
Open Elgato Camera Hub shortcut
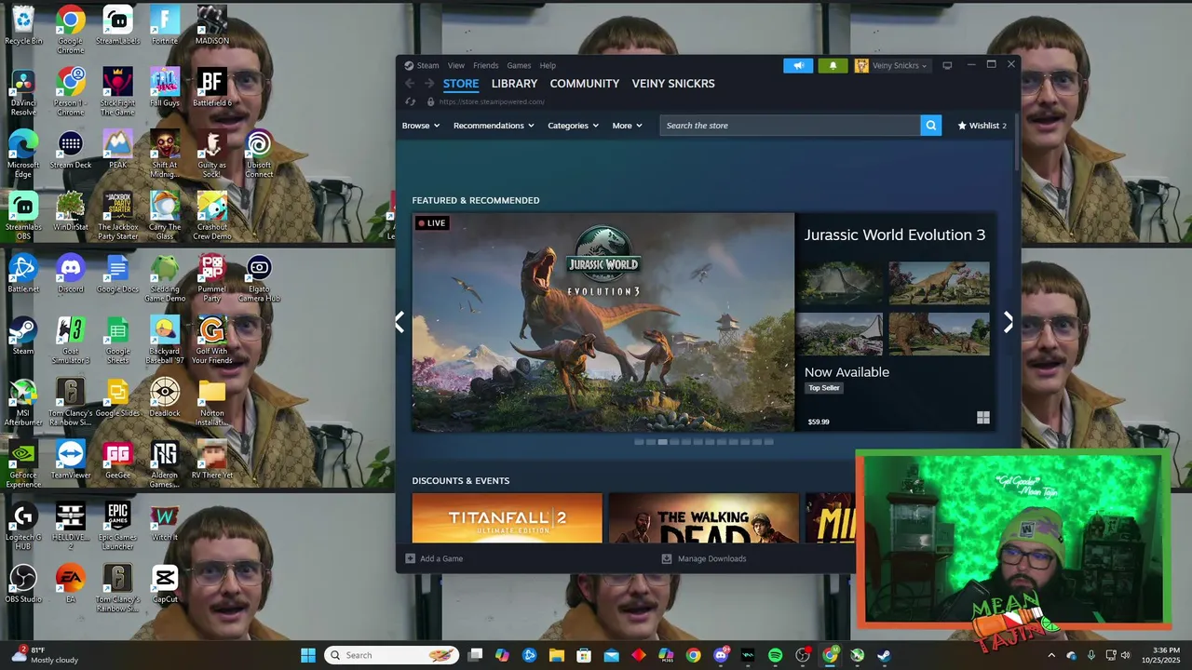point(259,278)
